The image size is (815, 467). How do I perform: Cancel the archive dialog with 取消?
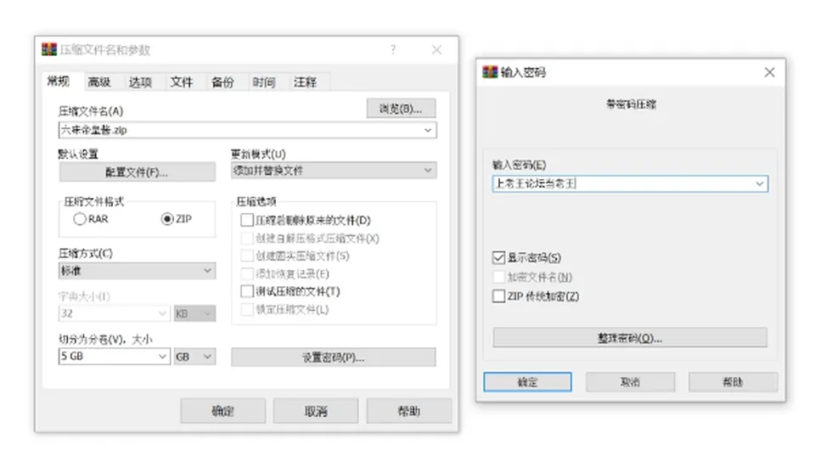[x=316, y=411]
